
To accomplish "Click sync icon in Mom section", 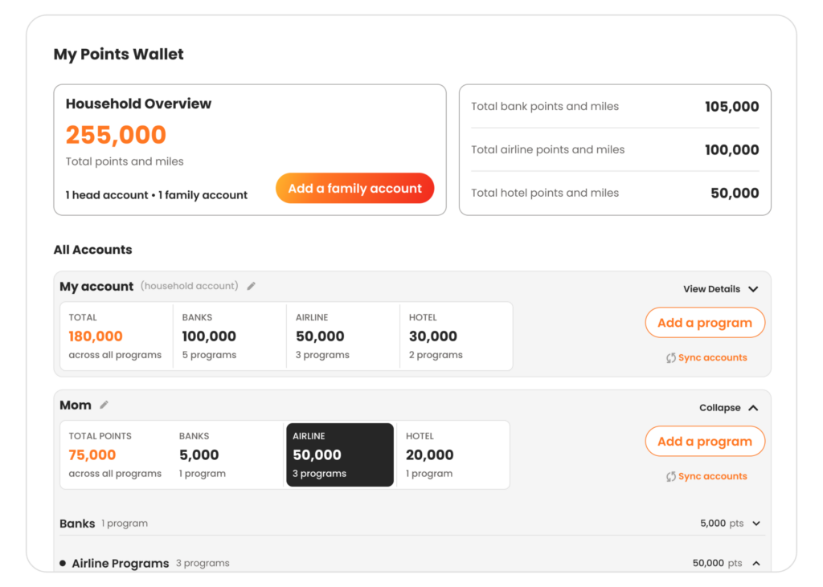I will pyautogui.click(x=671, y=476).
